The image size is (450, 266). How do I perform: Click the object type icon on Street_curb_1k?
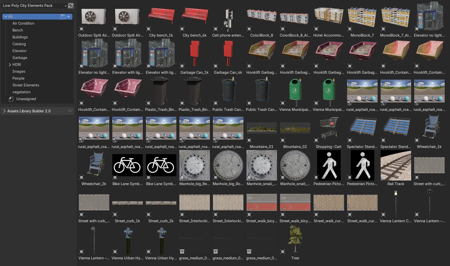(115, 215)
